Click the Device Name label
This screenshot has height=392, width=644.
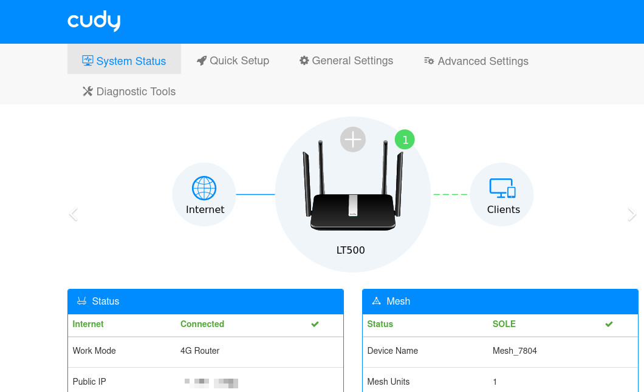[x=392, y=351]
